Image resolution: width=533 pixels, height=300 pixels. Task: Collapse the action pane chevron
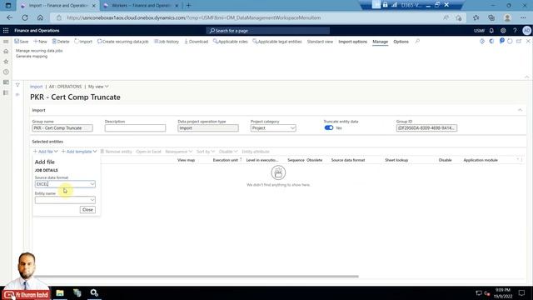[526, 77]
